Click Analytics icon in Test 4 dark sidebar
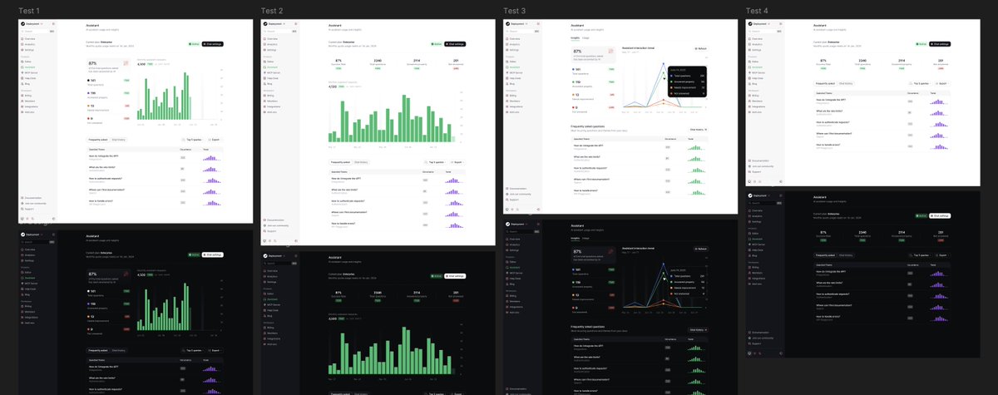 749,216
